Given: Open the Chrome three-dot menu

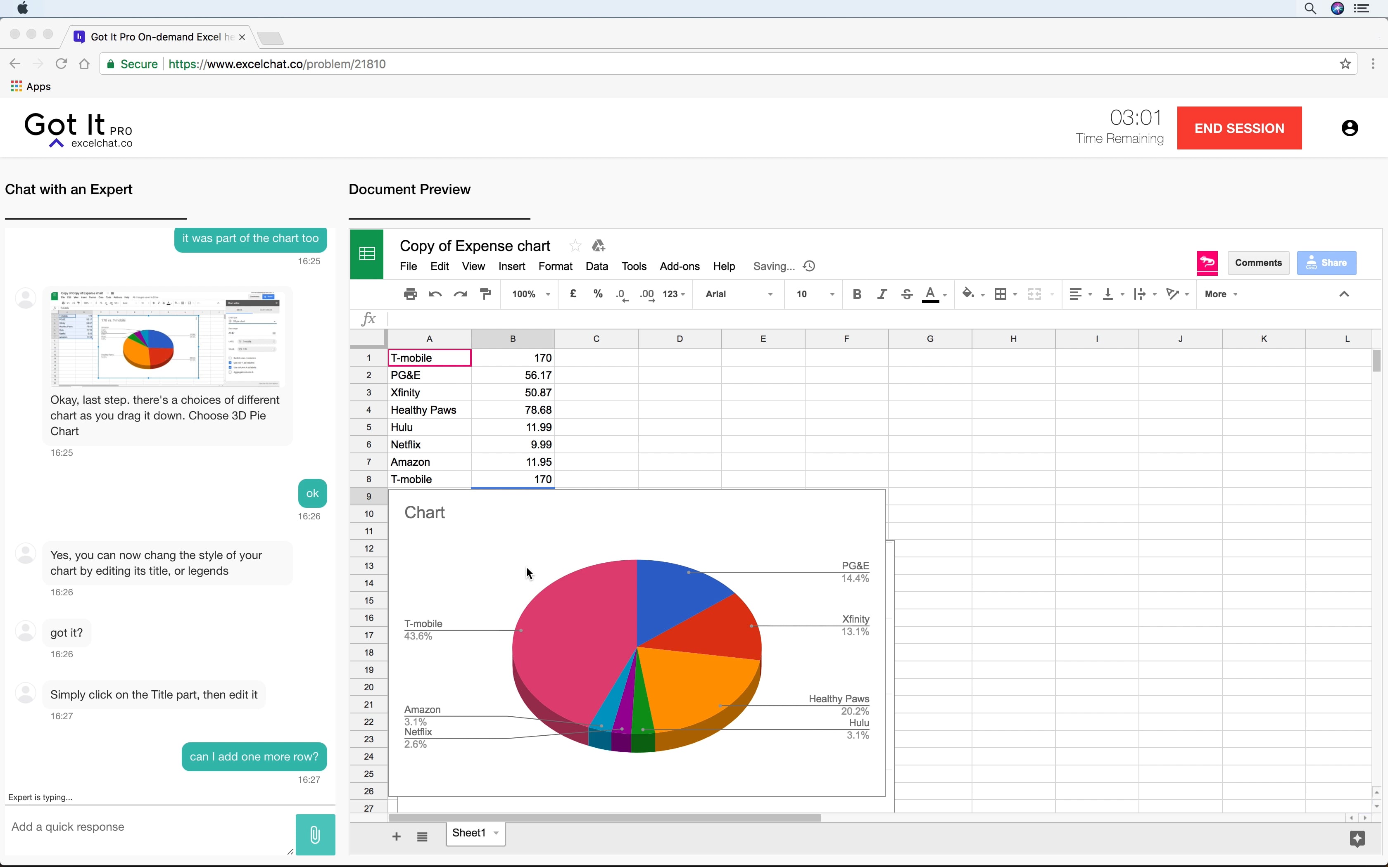Looking at the screenshot, I should [1373, 64].
